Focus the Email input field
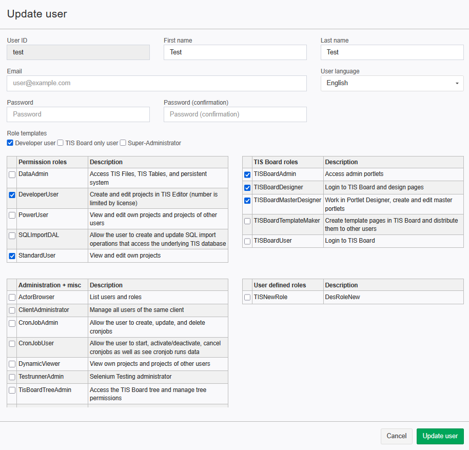 coord(157,83)
